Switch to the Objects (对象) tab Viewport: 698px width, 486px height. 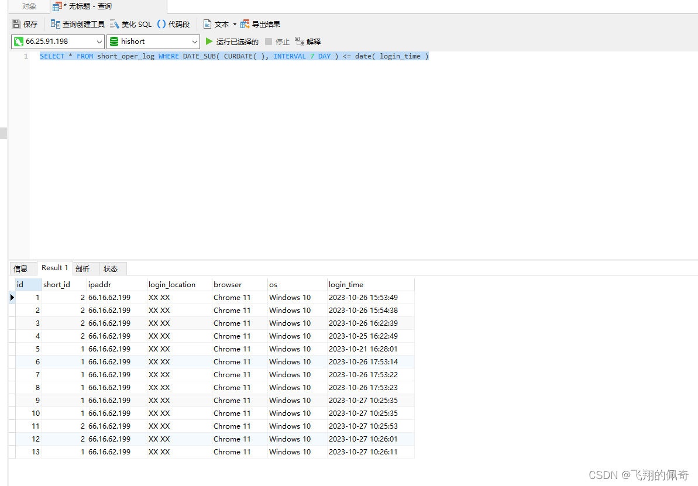tap(29, 6)
